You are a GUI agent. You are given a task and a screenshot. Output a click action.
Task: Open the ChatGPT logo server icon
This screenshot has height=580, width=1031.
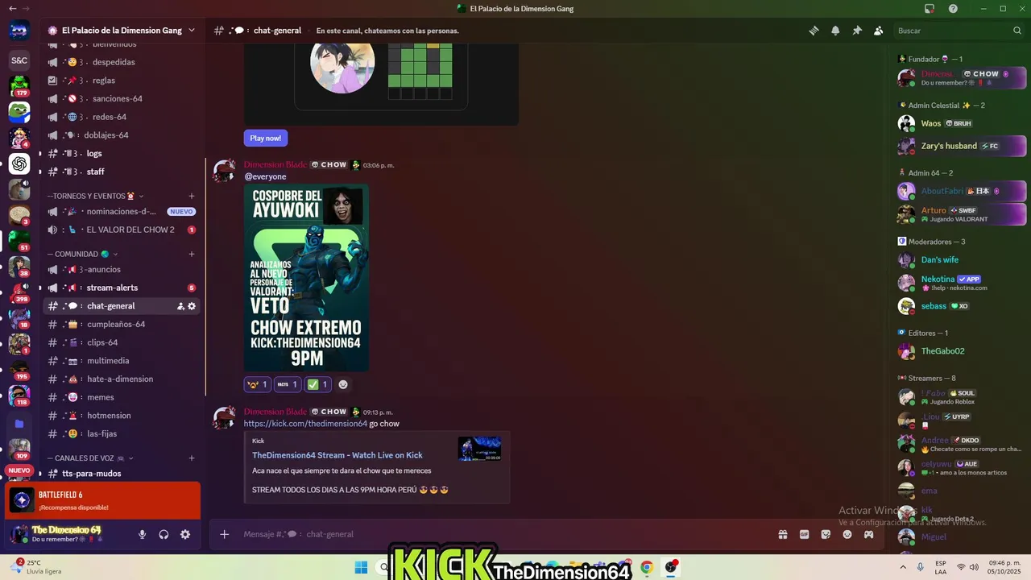click(x=19, y=164)
